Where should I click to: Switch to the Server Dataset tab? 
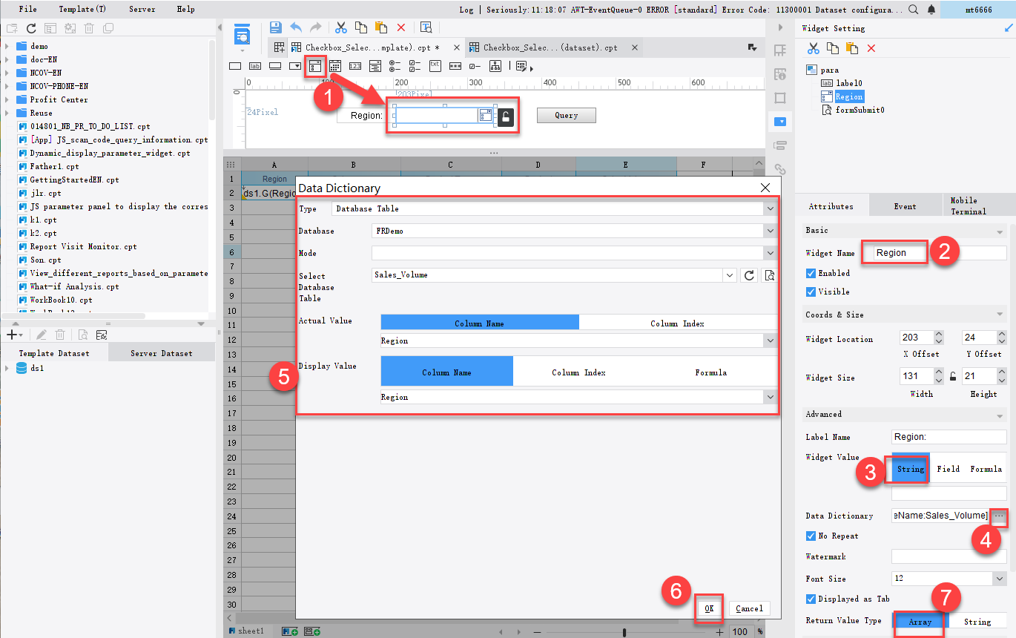162,352
